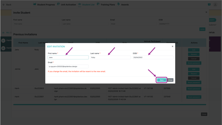
Task: Click Reset password for Jane Ruby
Action: pyautogui.click(x=194, y=63)
